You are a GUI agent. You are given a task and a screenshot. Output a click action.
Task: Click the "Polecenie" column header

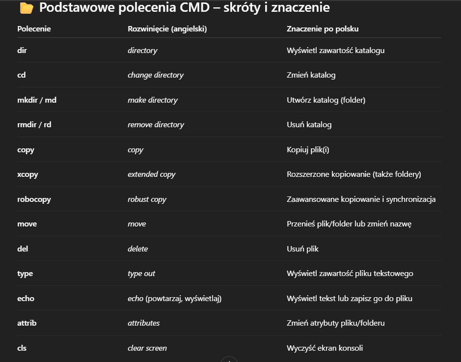click(34, 29)
